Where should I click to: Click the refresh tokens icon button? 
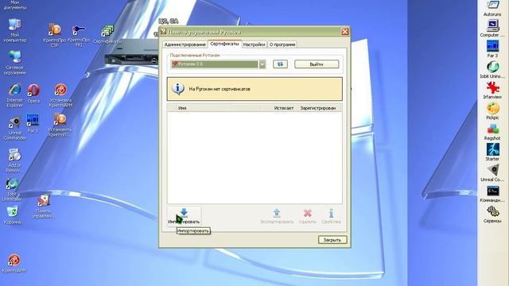tap(280, 64)
